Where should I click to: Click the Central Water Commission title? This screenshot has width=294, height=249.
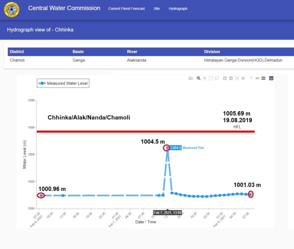(x=64, y=8)
